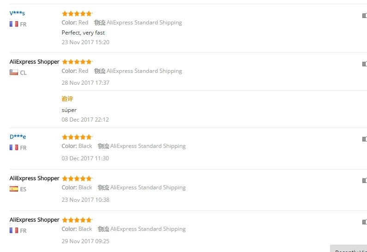Click the '08 Dec 2017 22:12' follow-up date
This screenshot has height=252, width=367.
[x=85, y=119]
